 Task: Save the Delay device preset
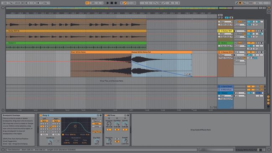click(x=100, y=115)
